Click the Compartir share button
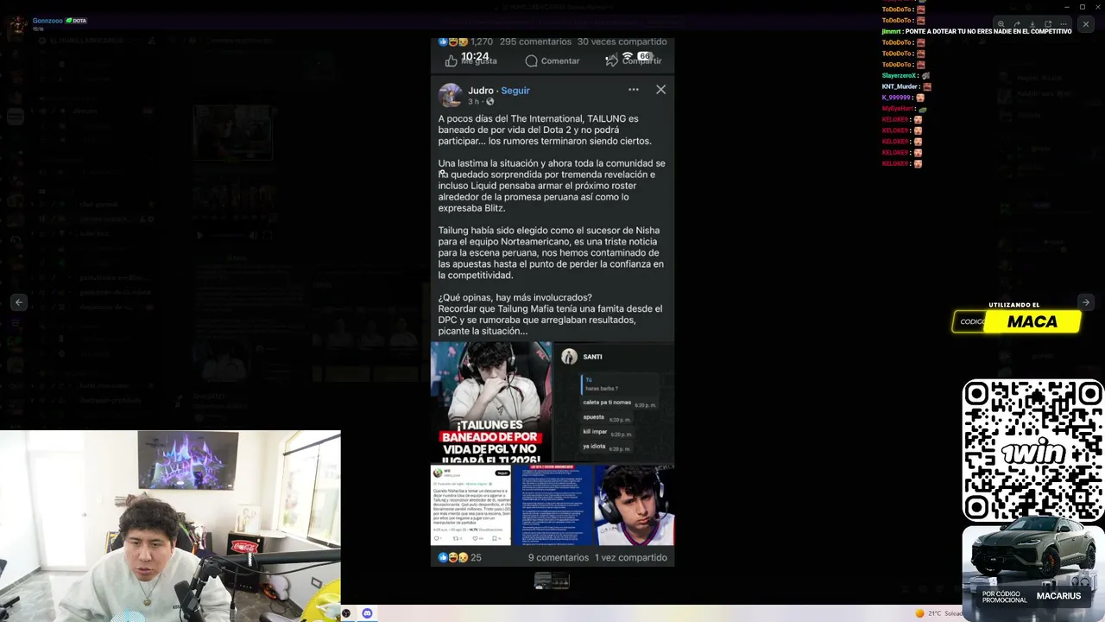 point(634,60)
